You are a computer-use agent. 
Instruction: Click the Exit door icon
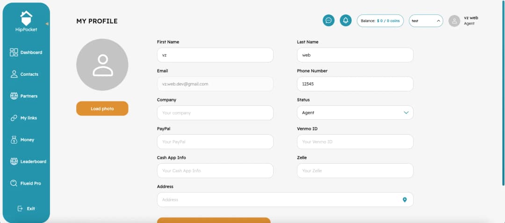tap(20, 209)
